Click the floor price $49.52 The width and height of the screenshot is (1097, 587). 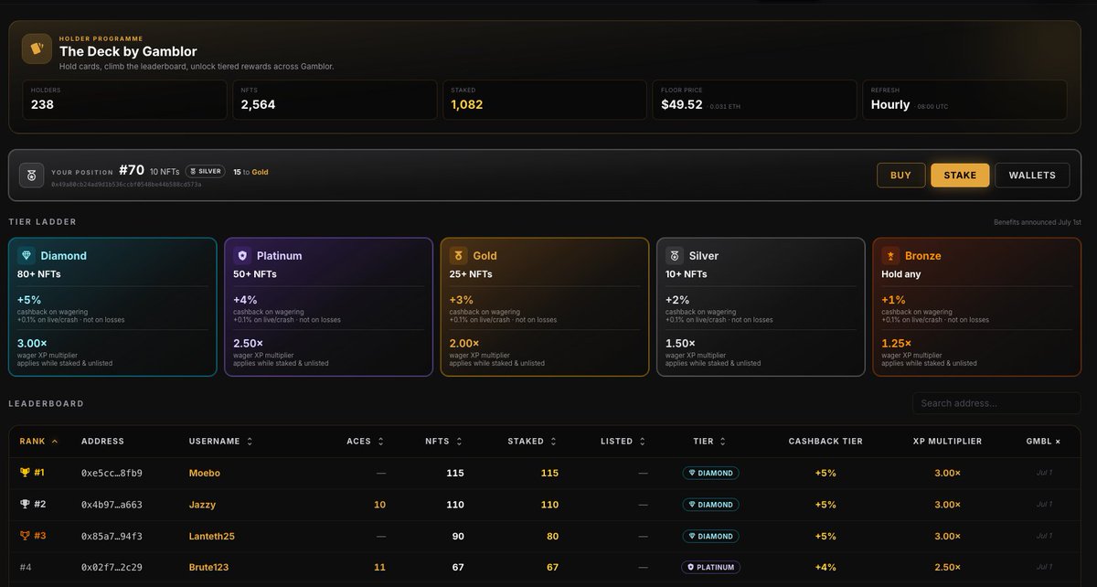click(682, 104)
